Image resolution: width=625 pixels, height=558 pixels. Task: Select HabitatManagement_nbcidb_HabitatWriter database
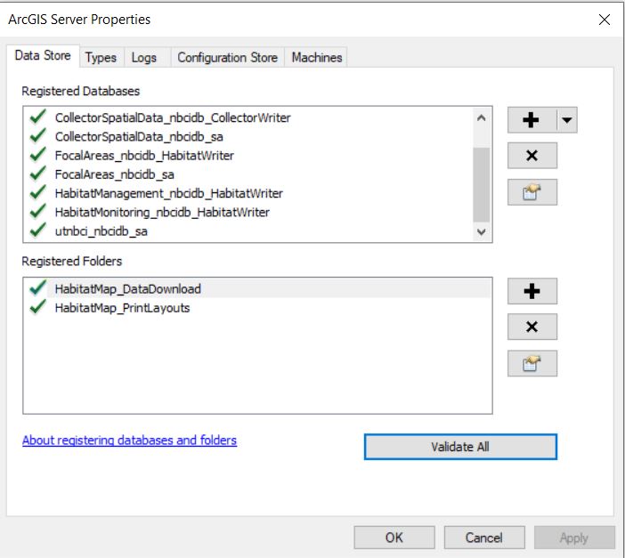click(x=169, y=193)
